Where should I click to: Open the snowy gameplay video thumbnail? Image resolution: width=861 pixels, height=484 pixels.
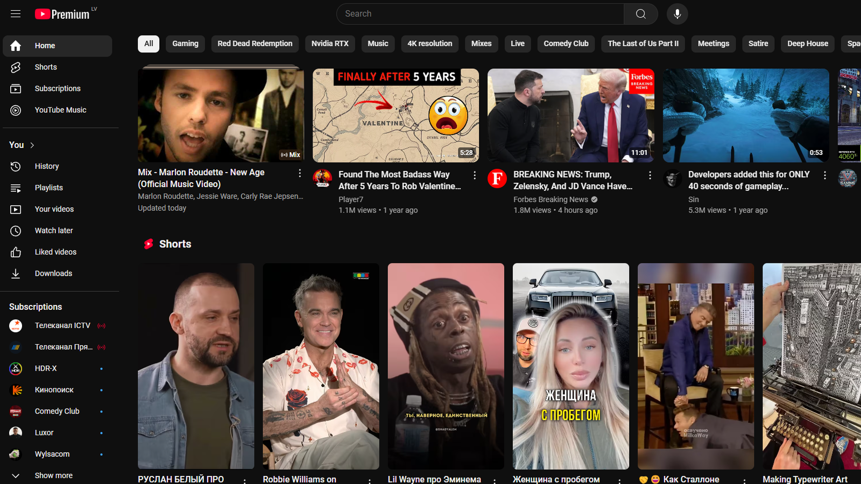coord(746,115)
